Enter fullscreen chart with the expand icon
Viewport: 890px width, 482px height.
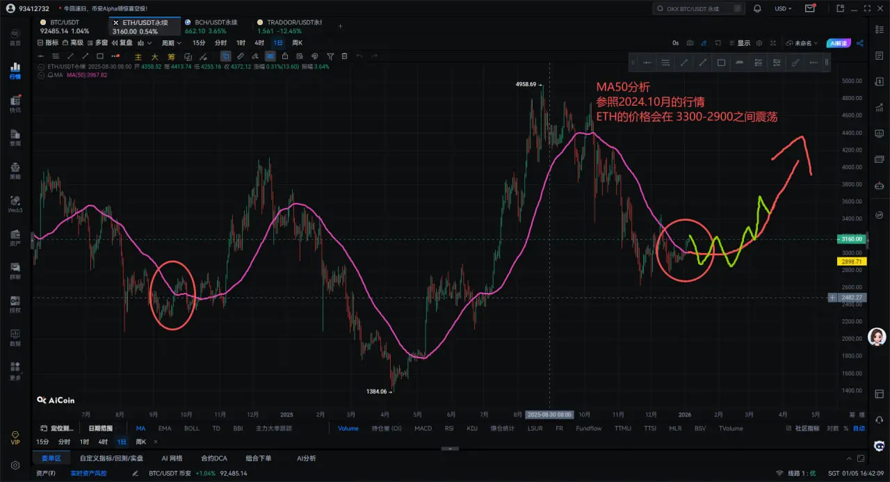775,42
